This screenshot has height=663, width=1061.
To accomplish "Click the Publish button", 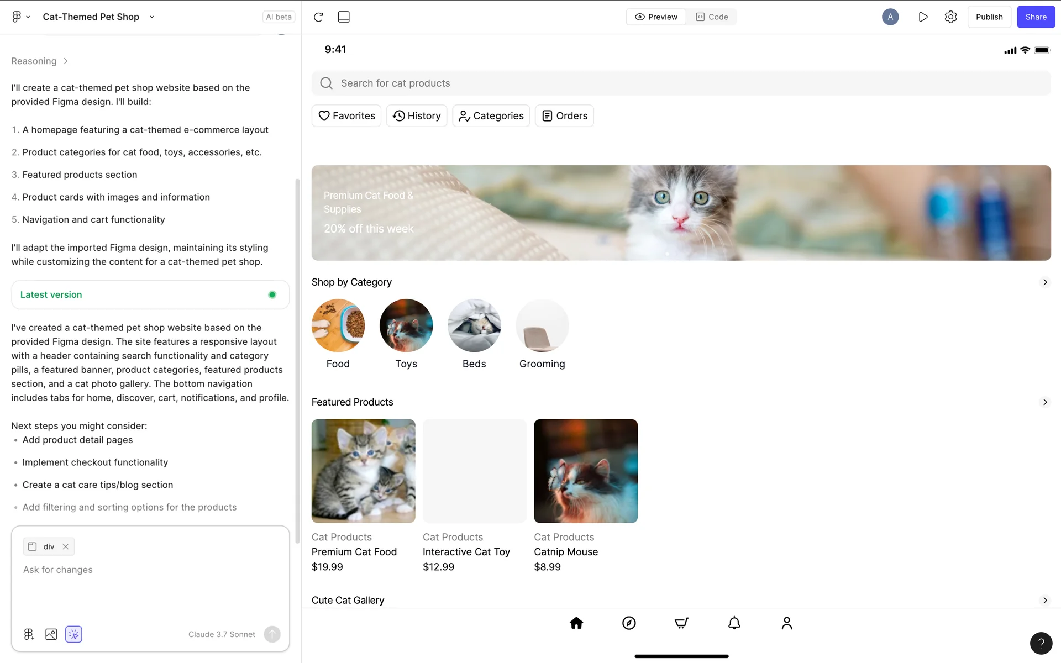I will click(989, 17).
